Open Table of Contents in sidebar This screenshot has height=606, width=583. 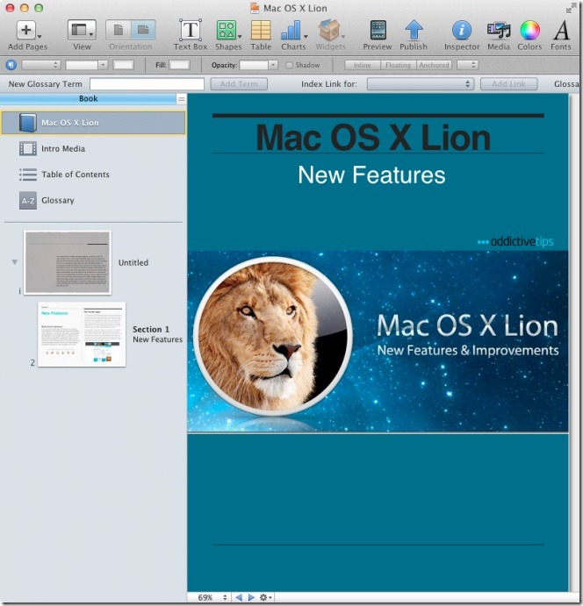click(93, 175)
